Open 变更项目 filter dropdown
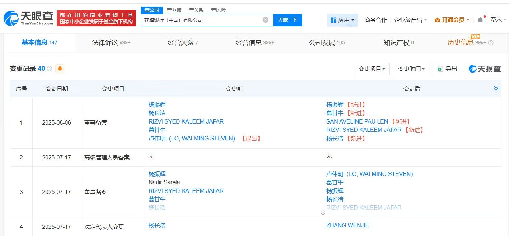509x236 pixels. tap(372, 69)
